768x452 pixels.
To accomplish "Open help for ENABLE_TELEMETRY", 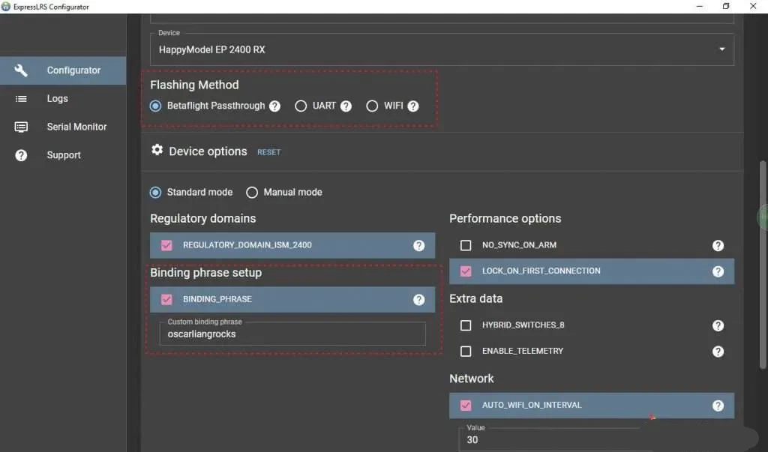I will click(x=718, y=352).
